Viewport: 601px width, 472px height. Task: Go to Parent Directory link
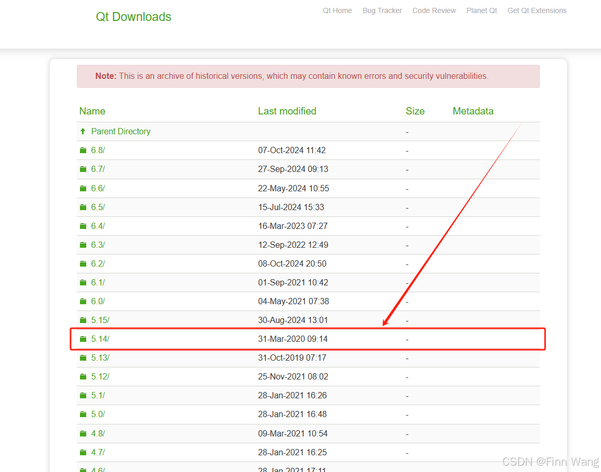click(121, 132)
